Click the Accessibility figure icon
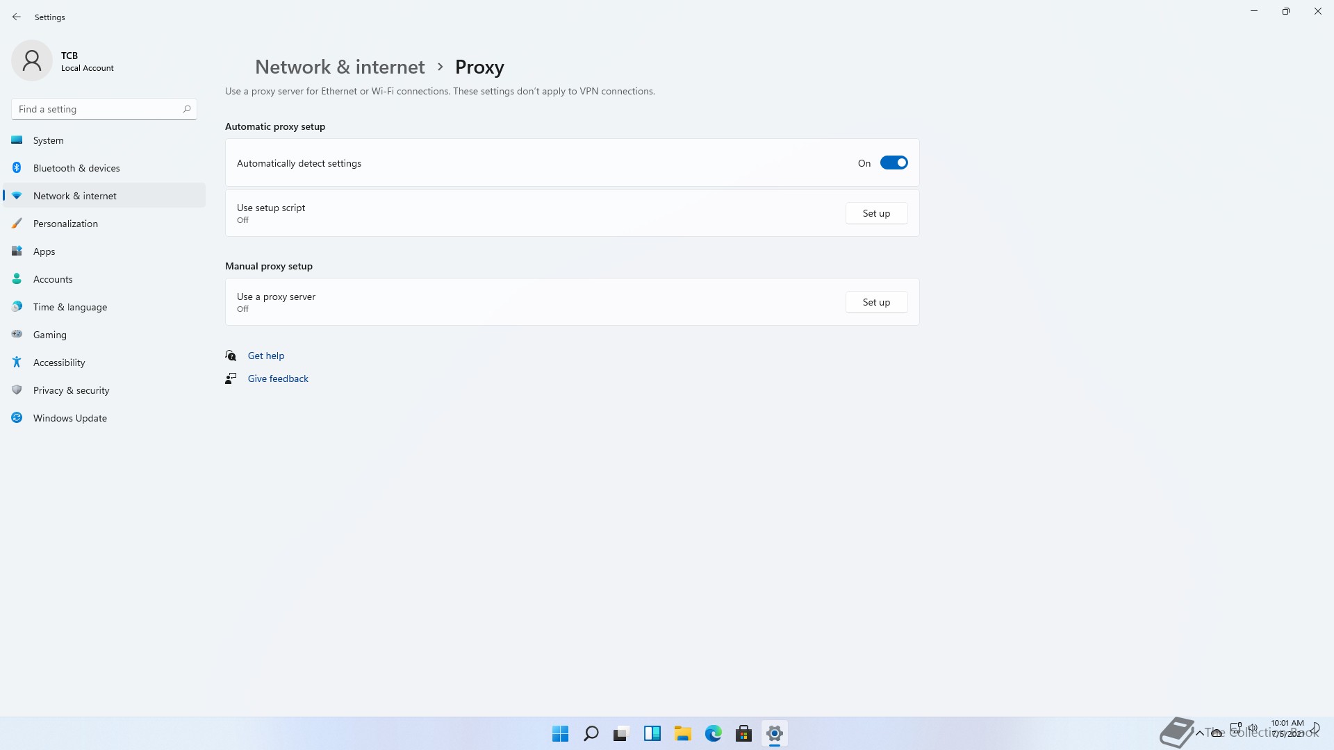This screenshot has width=1334, height=750. (17, 362)
